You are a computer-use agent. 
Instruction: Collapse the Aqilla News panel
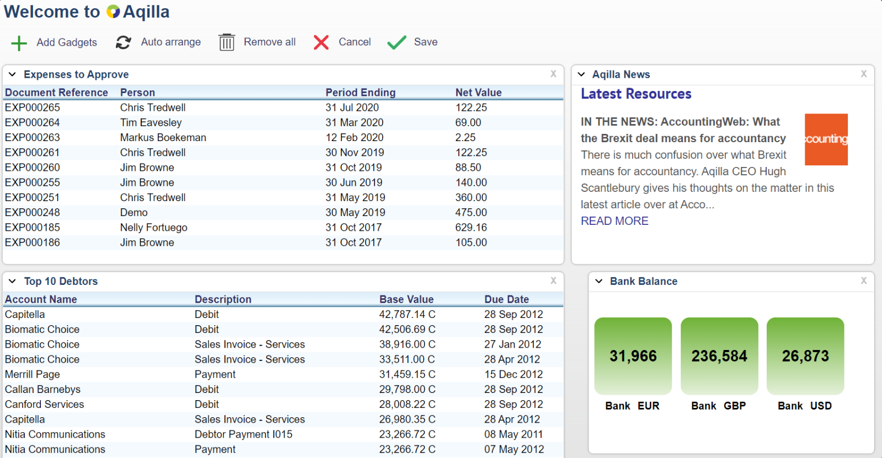(581, 74)
